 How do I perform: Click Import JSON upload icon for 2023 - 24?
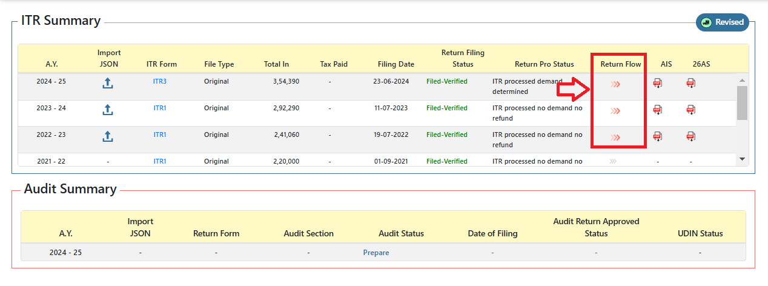[107, 110]
